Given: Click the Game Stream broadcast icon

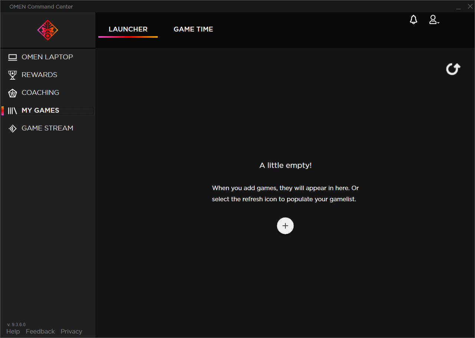Looking at the screenshot, I should click(x=13, y=129).
